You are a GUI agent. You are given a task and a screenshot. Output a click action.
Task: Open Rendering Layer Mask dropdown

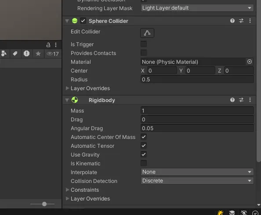(197, 8)
